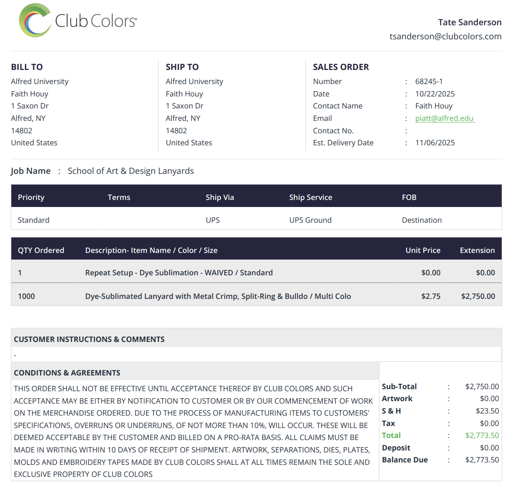
Task: Click the Artwork label in totals
Action: pos(397,399)
